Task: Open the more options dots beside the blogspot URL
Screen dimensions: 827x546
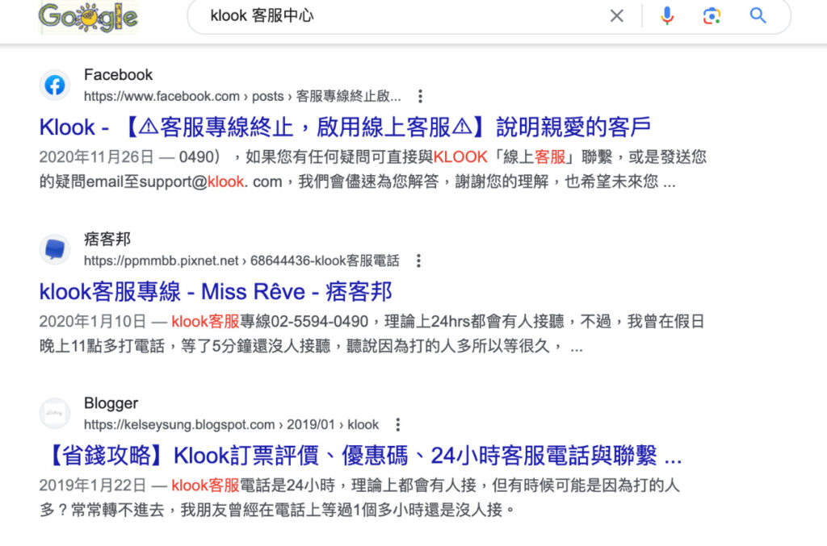Action: 397,424
